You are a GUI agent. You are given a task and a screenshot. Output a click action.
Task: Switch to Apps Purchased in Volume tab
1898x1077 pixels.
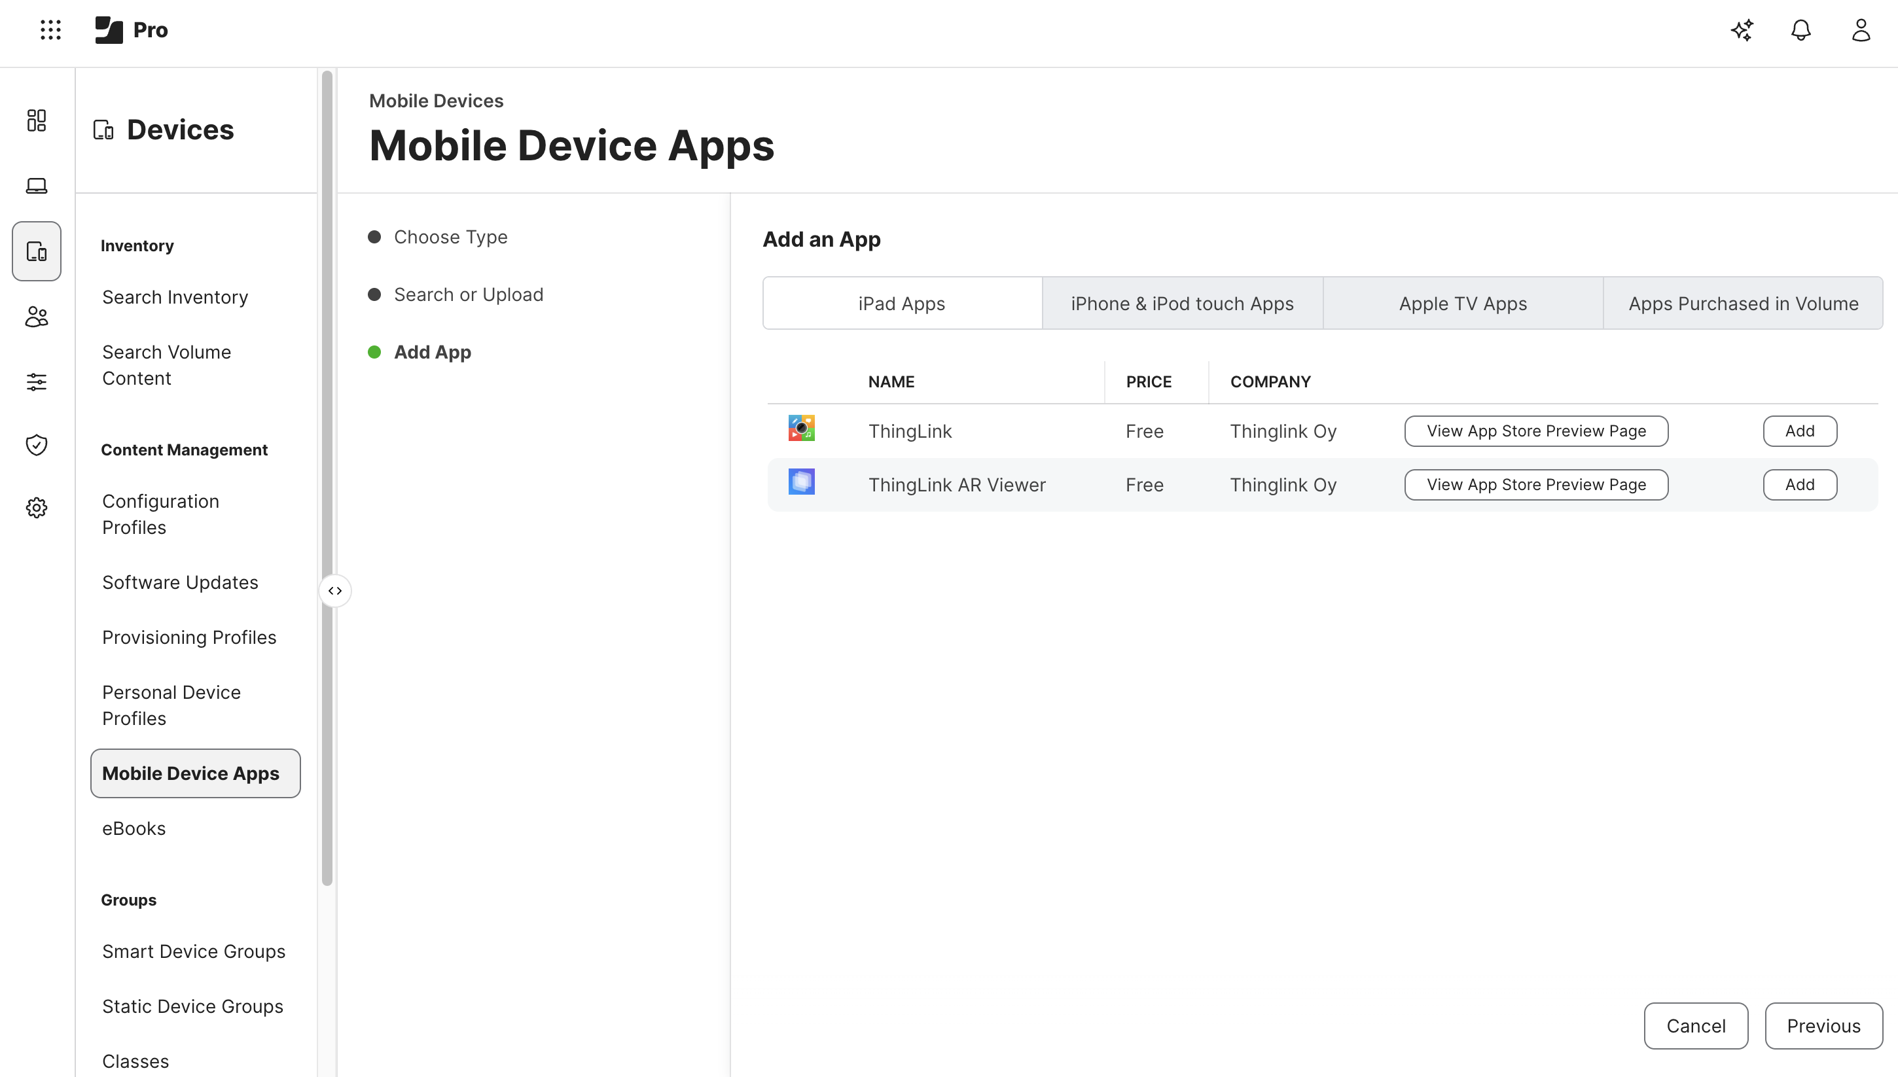click(1743, 304)
